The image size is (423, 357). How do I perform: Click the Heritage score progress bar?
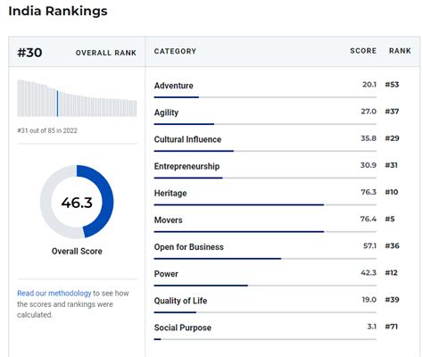[265, 204]
